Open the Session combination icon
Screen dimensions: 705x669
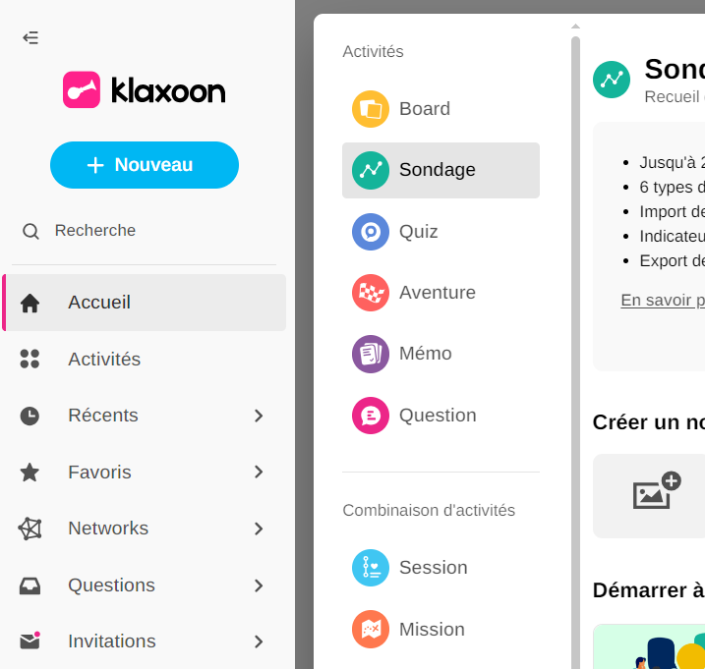371,568
